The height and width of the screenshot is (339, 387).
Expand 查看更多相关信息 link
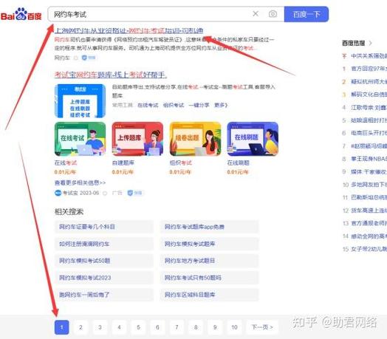click(80, 182)
